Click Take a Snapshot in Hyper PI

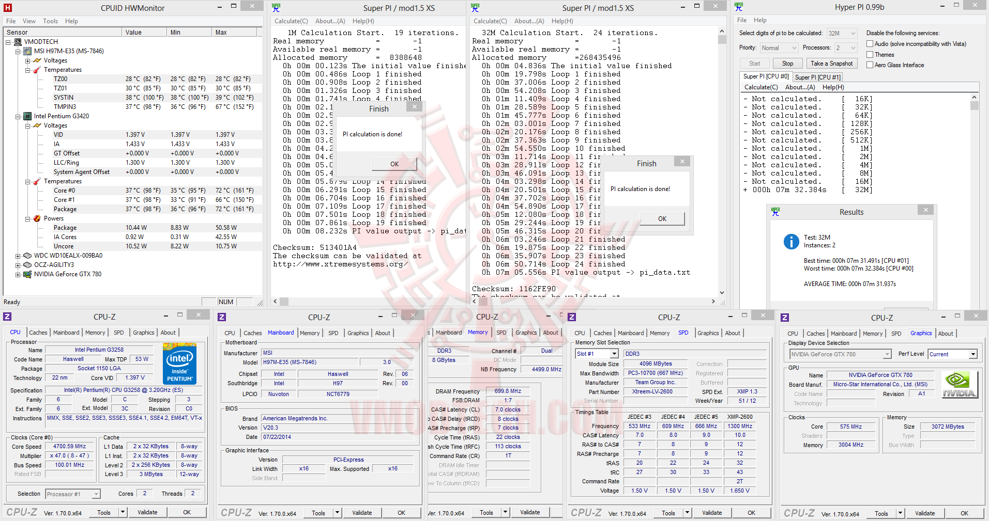coord(831,64)
